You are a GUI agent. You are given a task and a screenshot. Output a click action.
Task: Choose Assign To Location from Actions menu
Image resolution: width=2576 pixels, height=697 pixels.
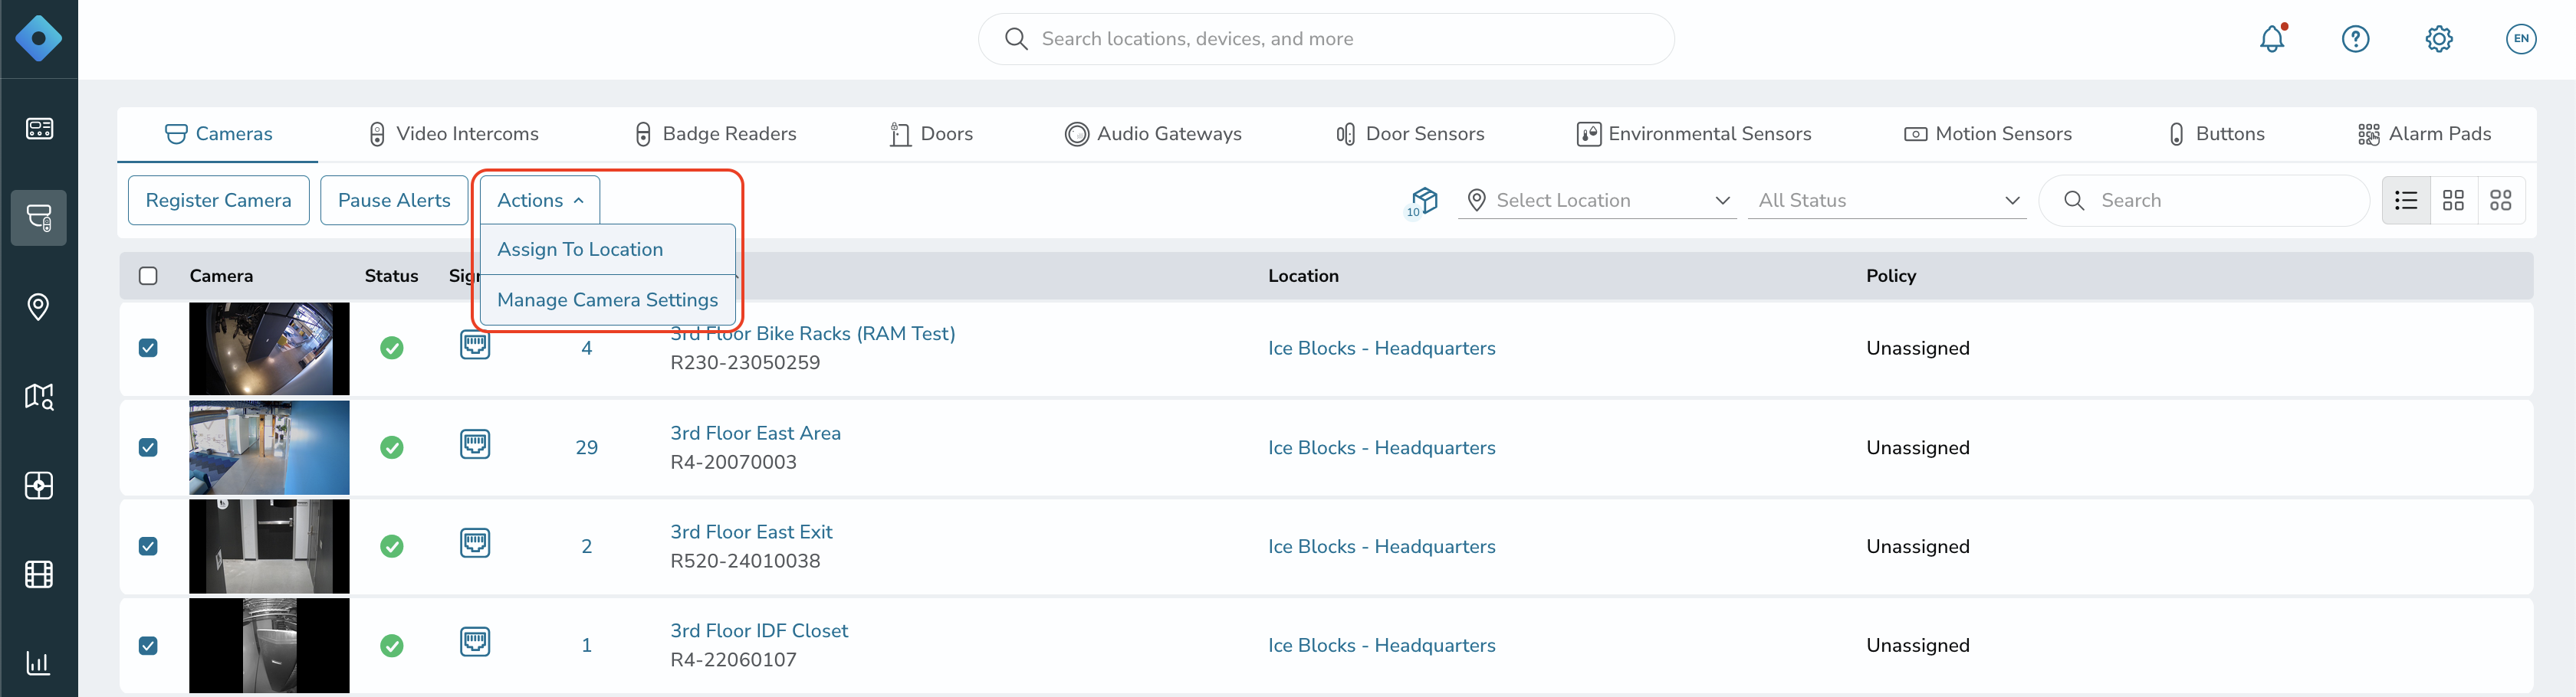click(608, 250)
